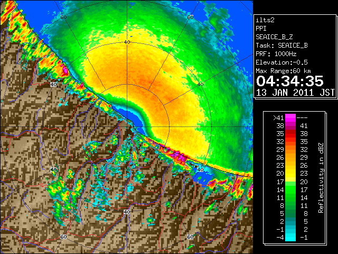Image resolution: width=338 pixels, height=254 pixels.
Task: Pick the orange 29–32 dBZ legend band
Action: click(x=290, y=149)
